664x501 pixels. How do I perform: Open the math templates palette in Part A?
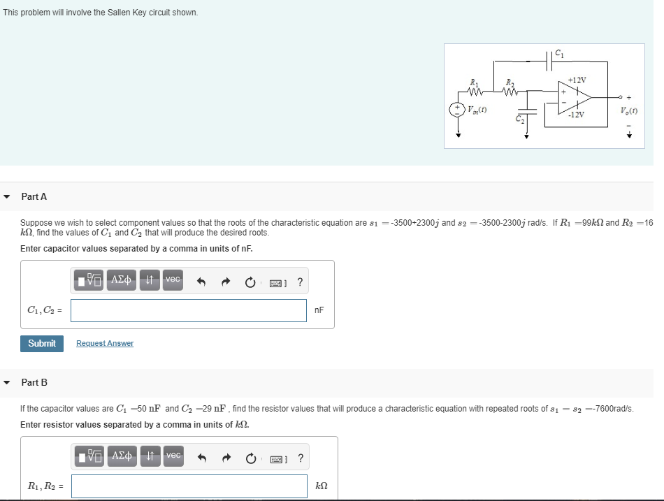tap(89, 280)
